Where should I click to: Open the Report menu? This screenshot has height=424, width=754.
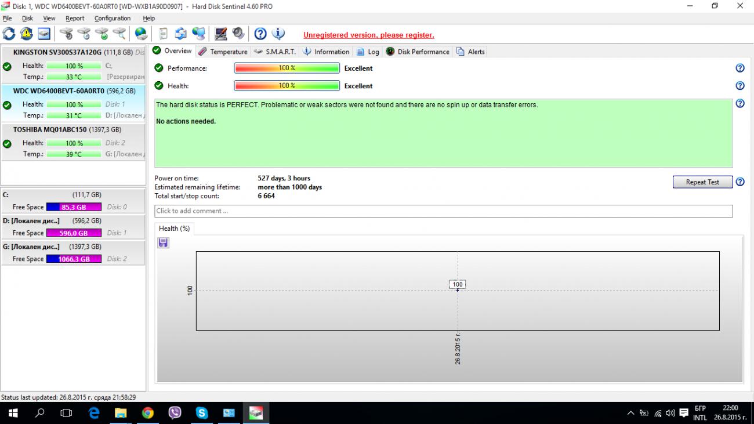(x=75, y=19)
